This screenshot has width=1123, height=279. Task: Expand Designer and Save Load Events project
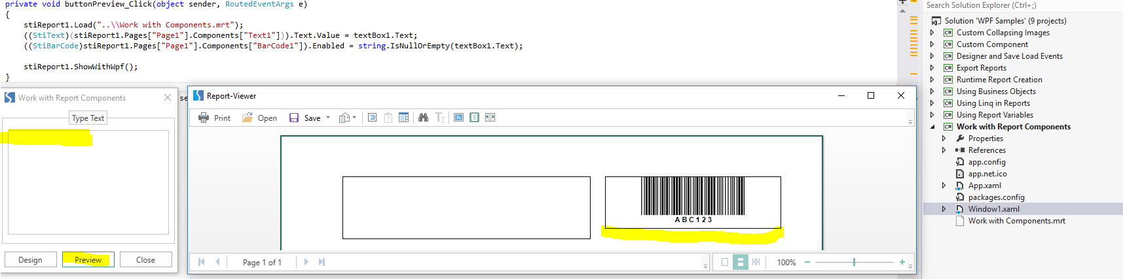tap(932, 56)
